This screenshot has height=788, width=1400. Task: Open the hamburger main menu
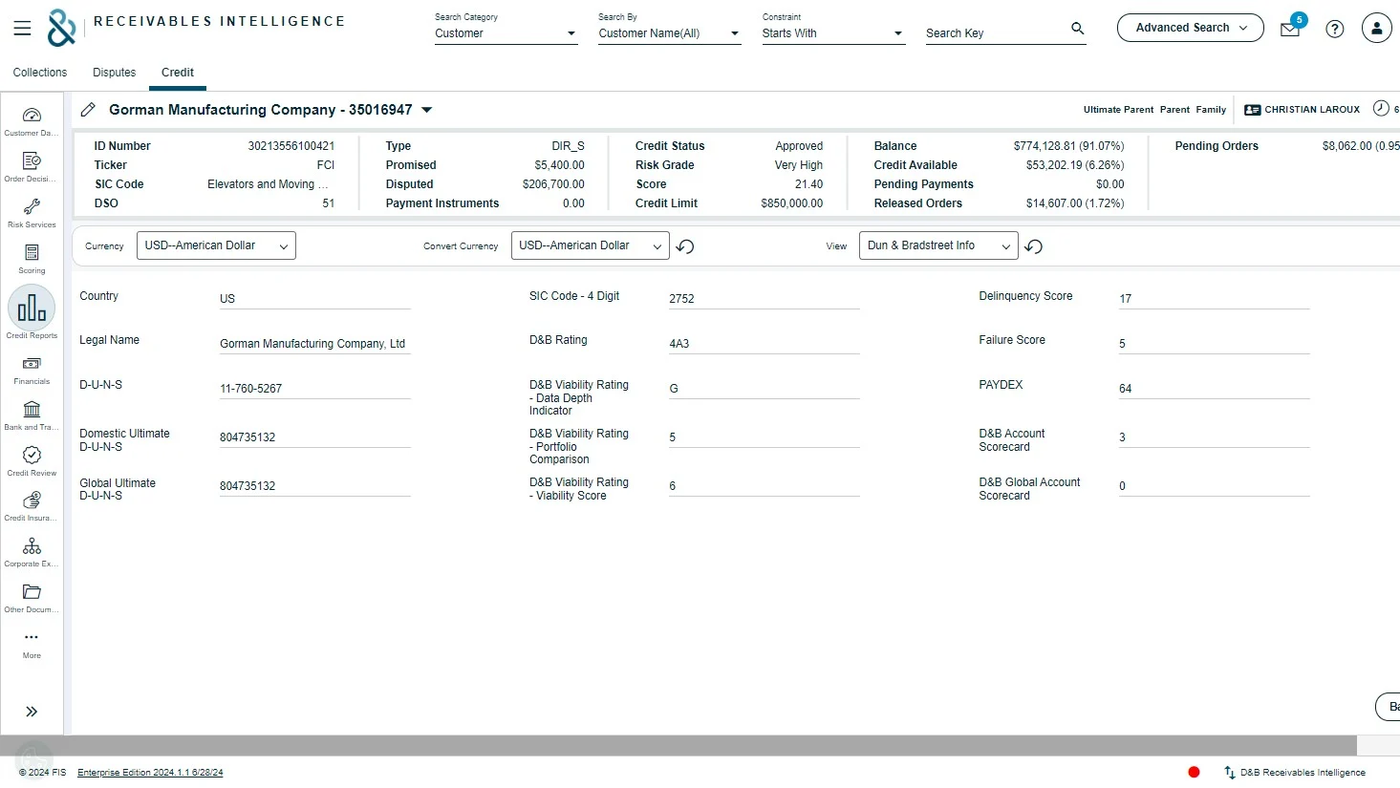(22, 29)
